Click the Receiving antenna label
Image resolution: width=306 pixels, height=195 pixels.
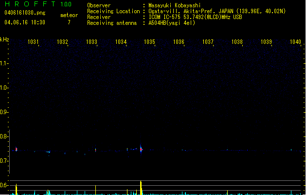pyautogui.click(x=112, y=23)
